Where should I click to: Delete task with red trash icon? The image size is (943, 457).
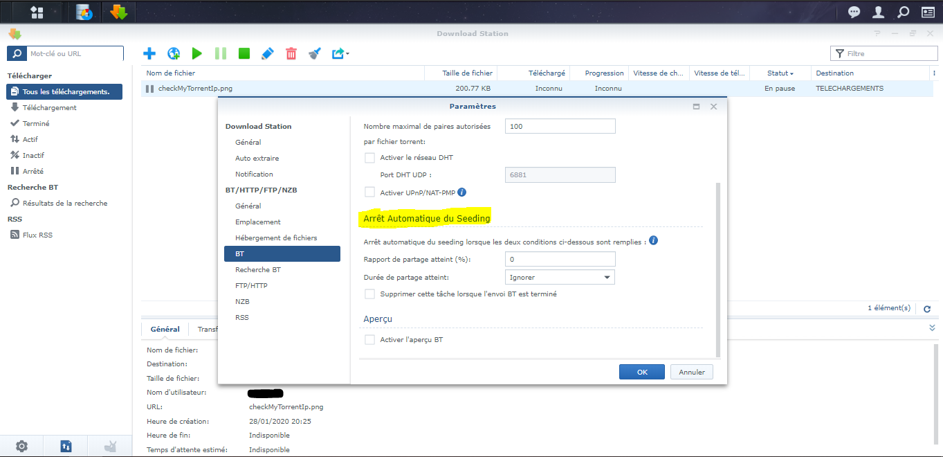[x=291, y=53]
